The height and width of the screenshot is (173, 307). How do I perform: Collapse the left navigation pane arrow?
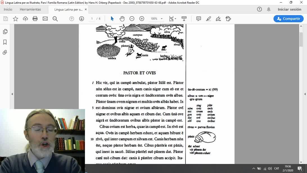[12, 94]
